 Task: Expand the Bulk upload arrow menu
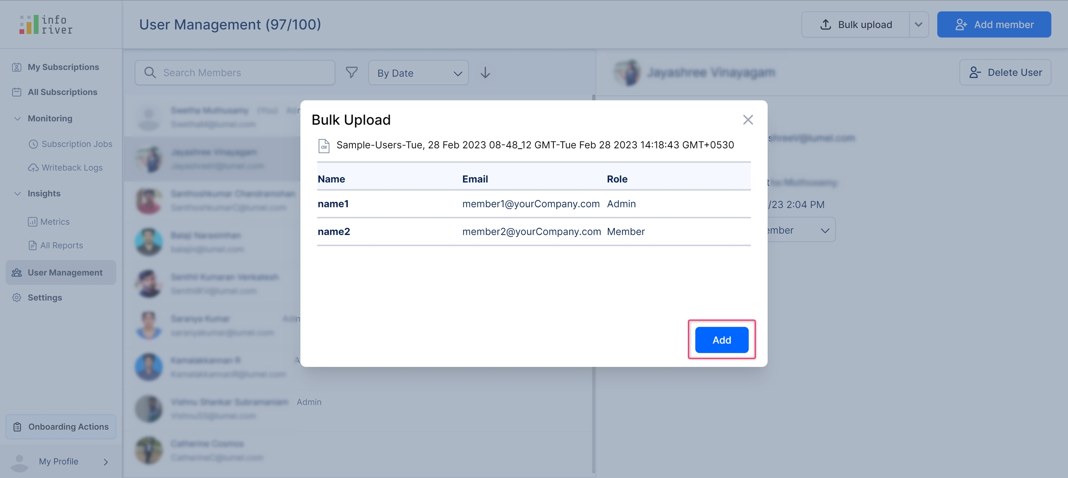(918, 25)
